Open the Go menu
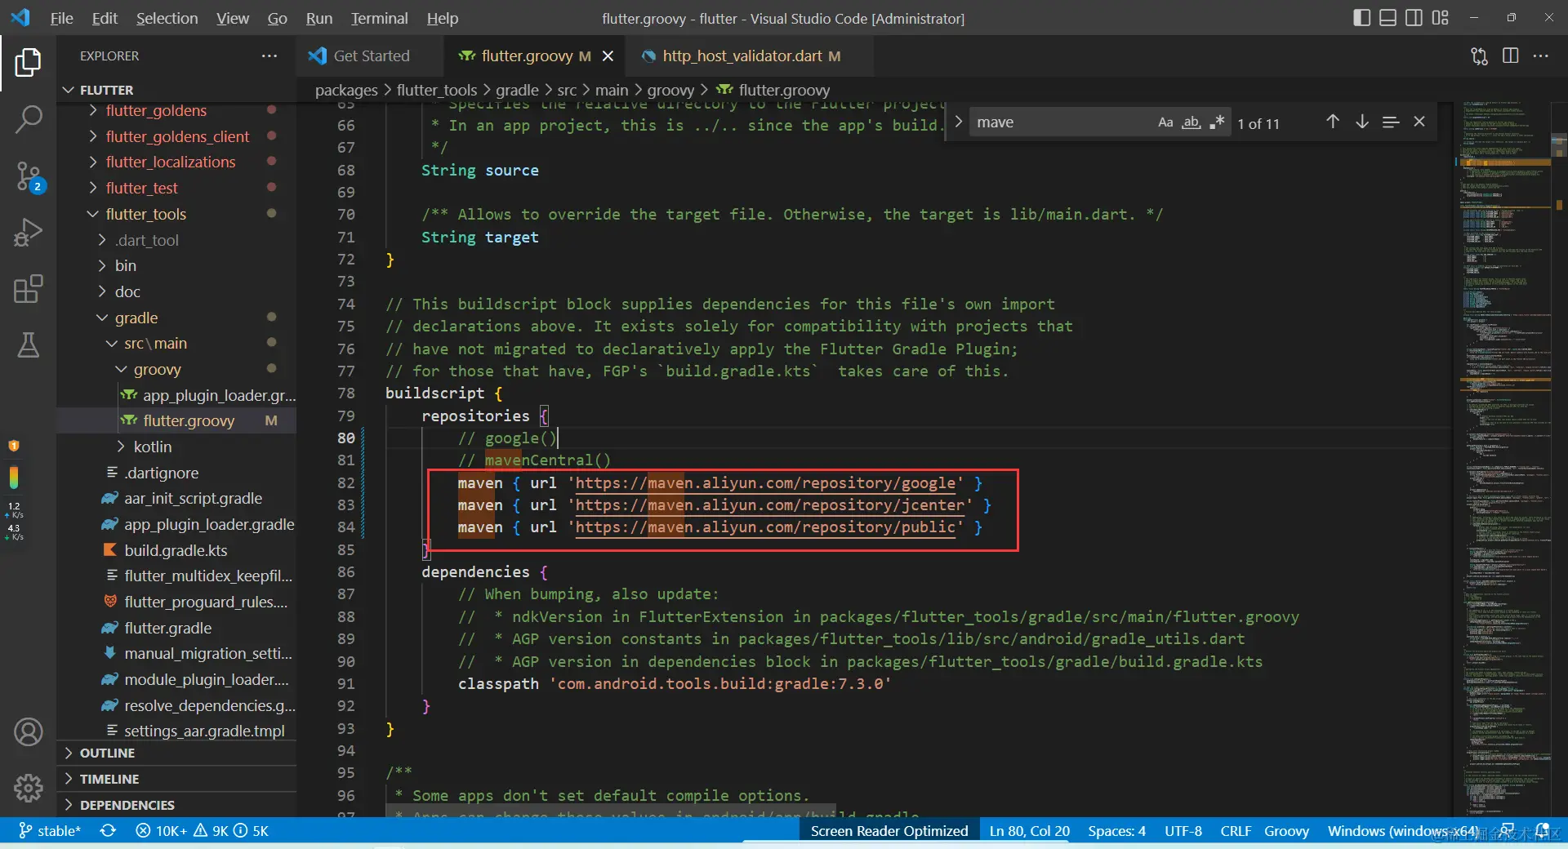Screen dimensions: 1568x849 277,18
